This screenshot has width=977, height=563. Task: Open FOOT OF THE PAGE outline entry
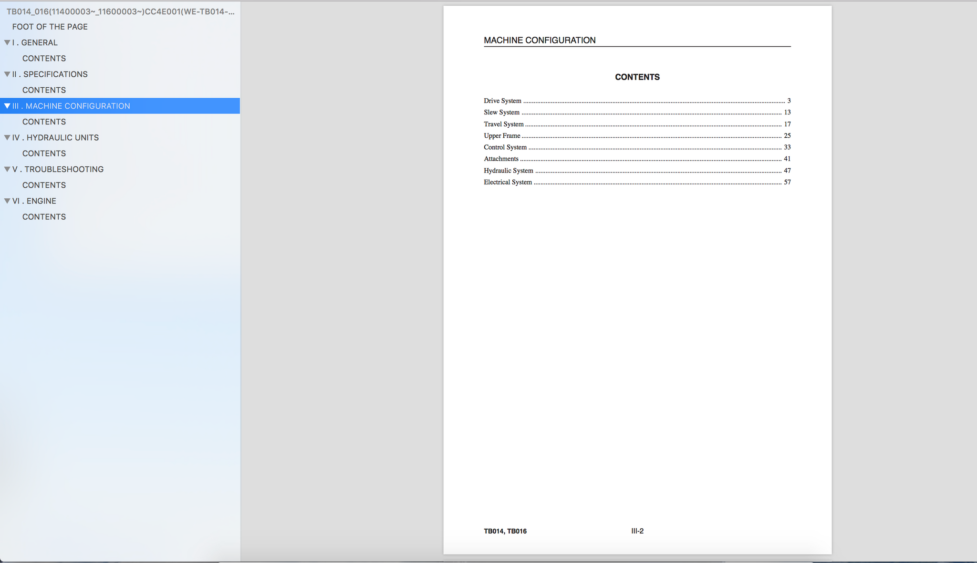click(x=50, y=27)
